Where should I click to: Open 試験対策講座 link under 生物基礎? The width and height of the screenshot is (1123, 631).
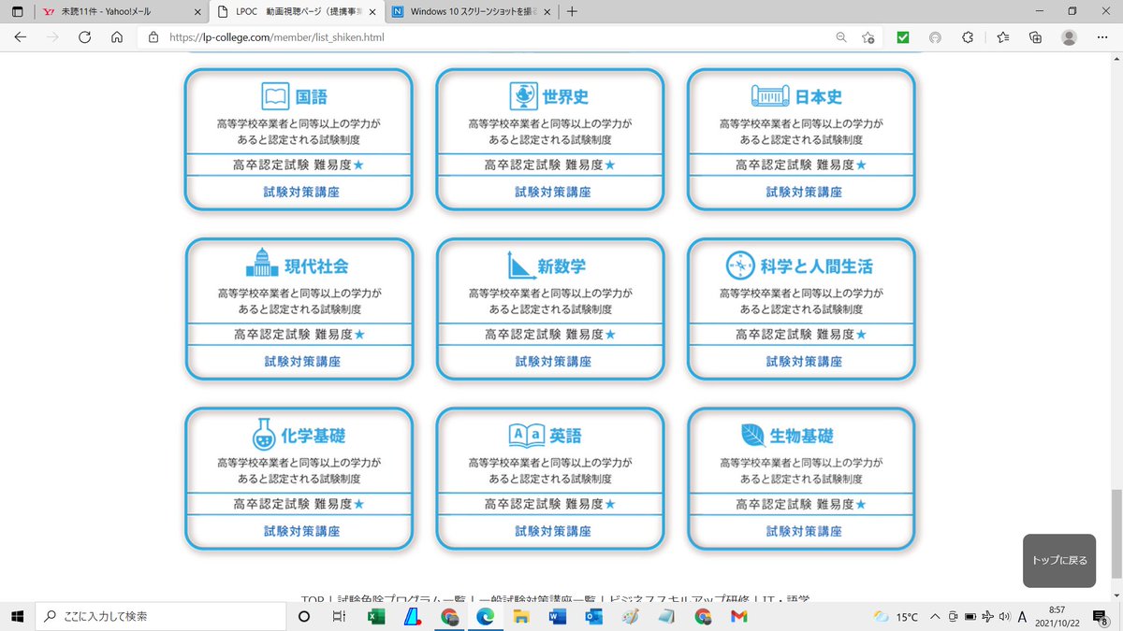[804, 531]
